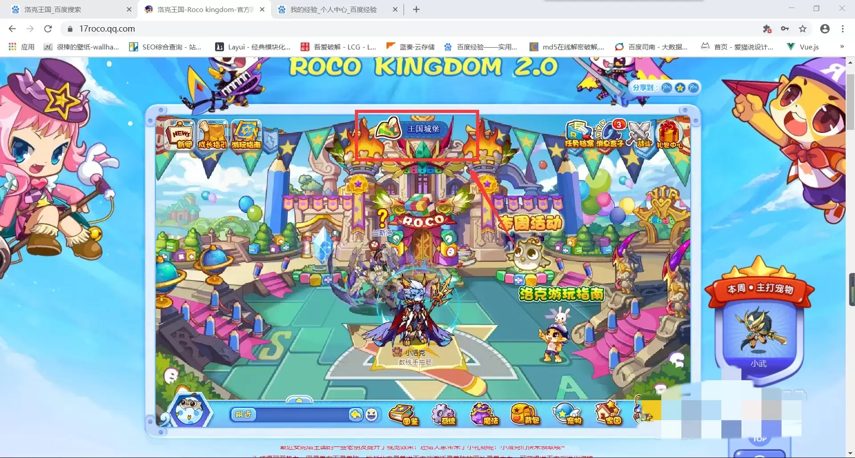Open the Vue.js bookmark
855x458 pixels.
click(802, 47)
